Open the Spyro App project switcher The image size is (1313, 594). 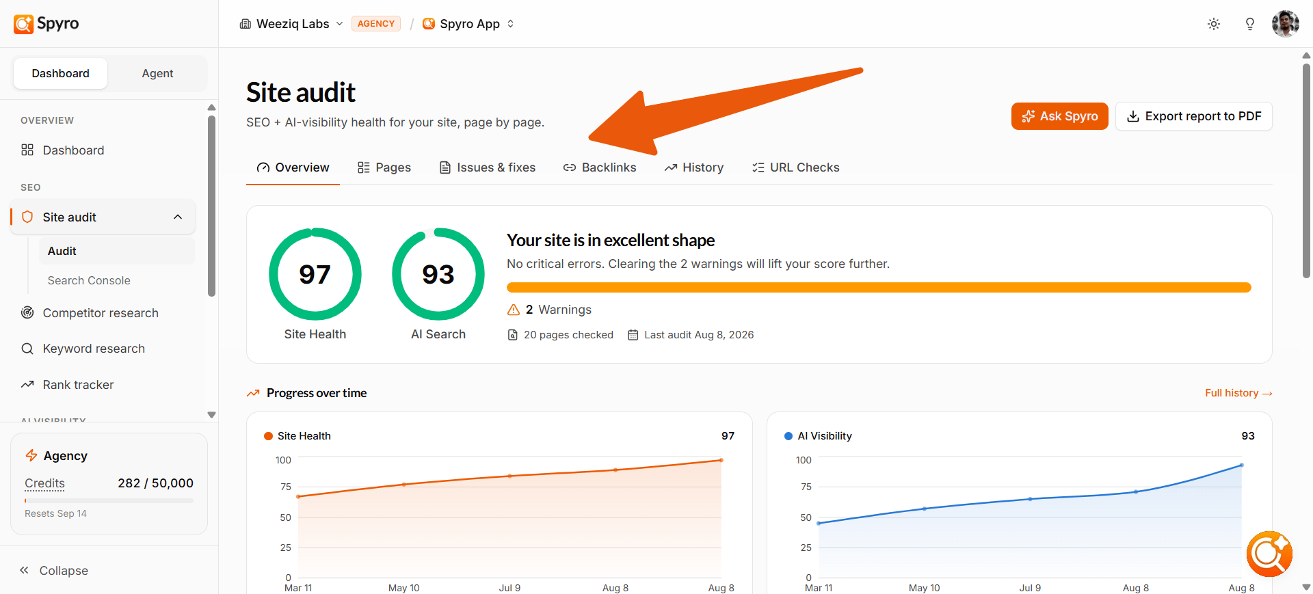point(468,24)
